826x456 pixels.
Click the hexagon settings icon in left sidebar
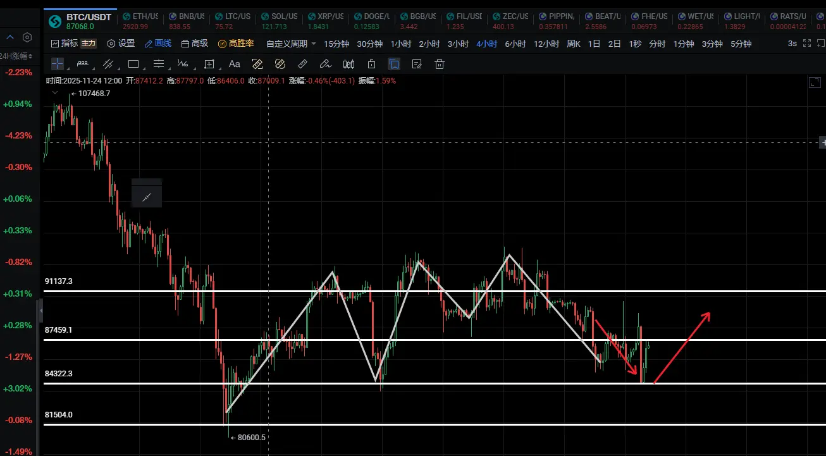[x=27, y=38]
